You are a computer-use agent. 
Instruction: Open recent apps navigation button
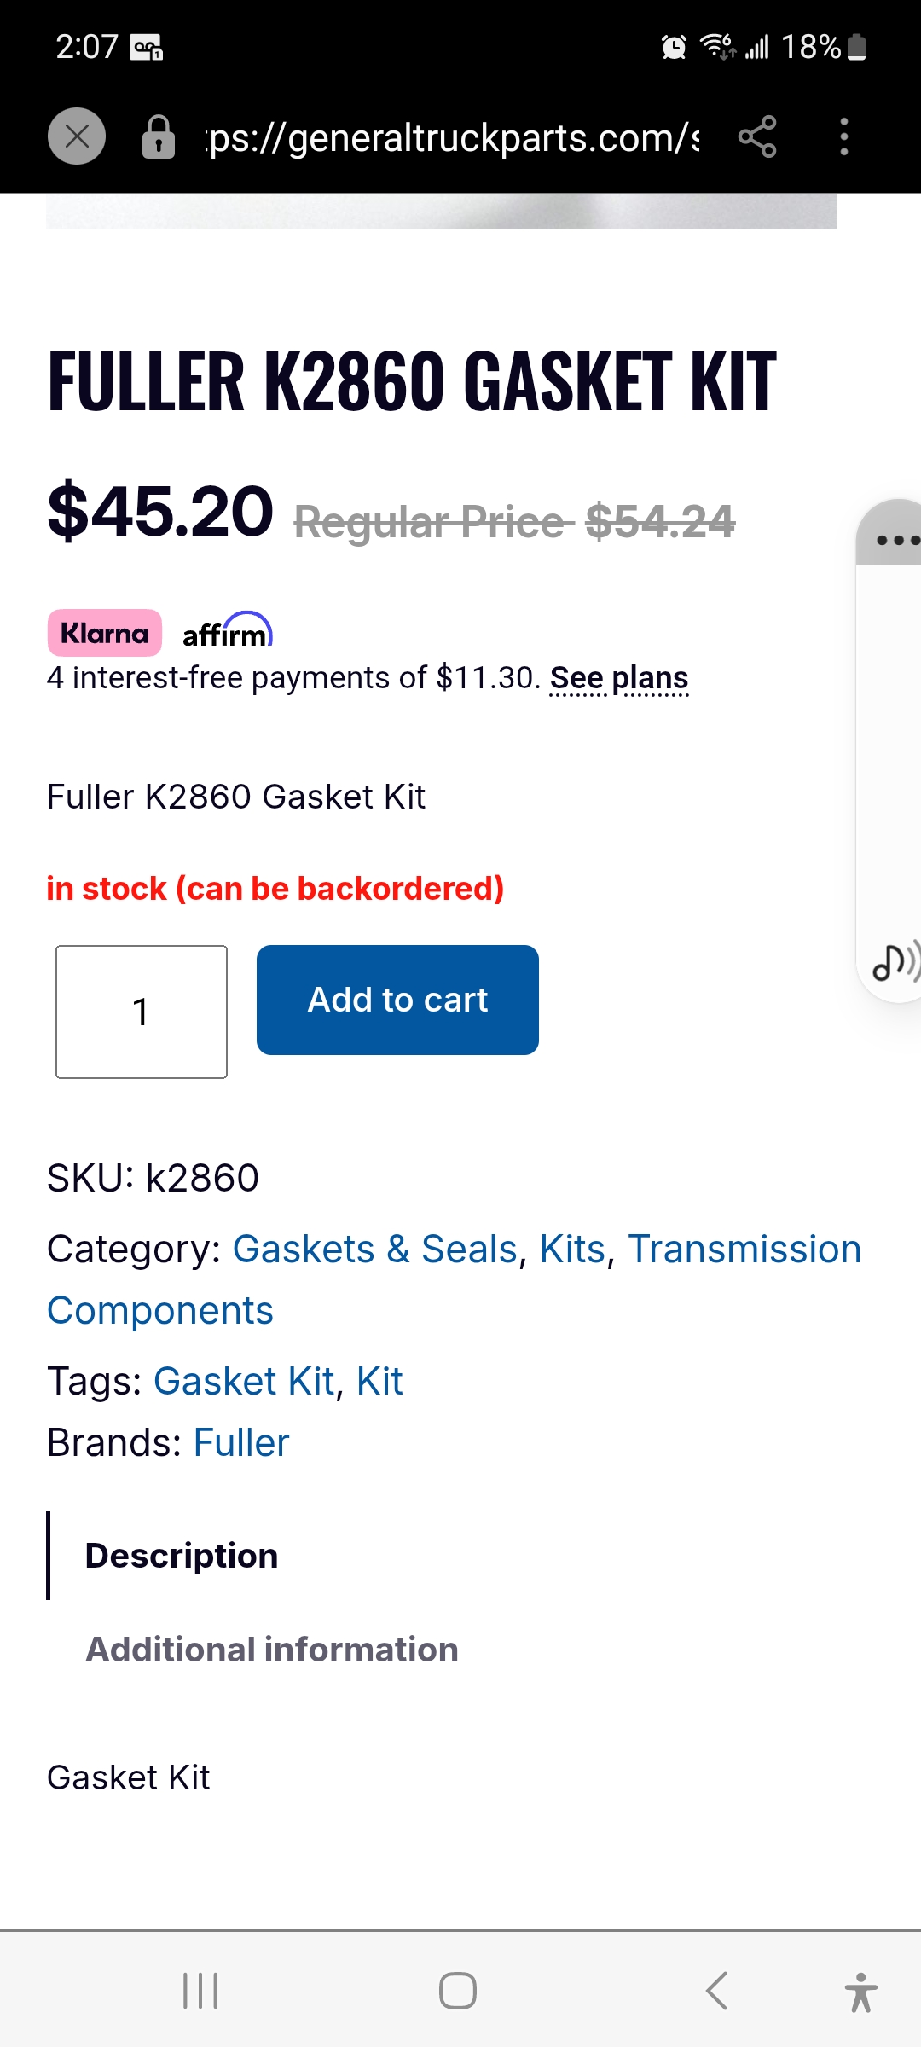point(201,1991)
